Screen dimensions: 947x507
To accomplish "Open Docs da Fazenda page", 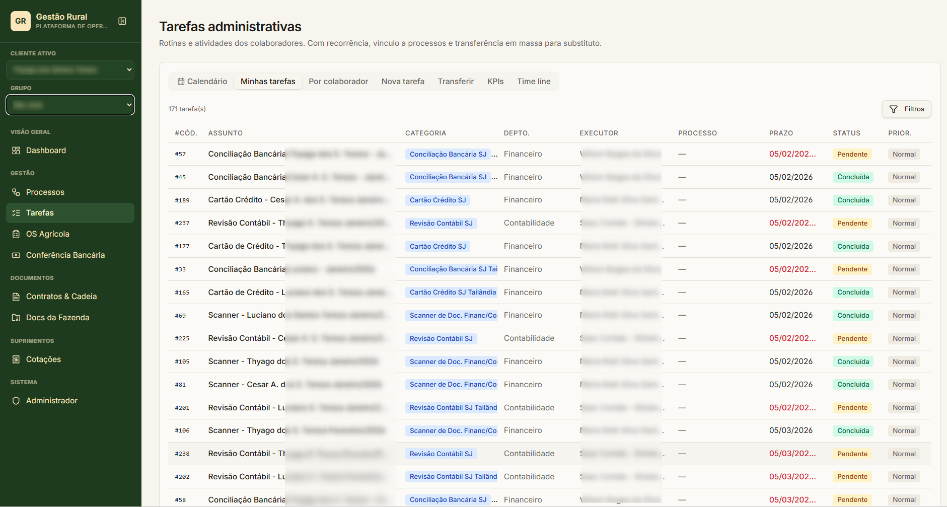I will coord(70,318).
